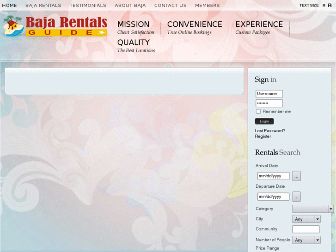
Task: Click the Login button
Action: pyautogui.click(x=264, y=121)
